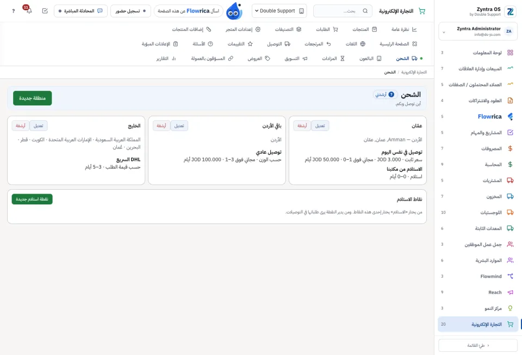Click تعديل on باقي الأردن card
Screen dimensions: 522x355
click(x=179, y=126)
